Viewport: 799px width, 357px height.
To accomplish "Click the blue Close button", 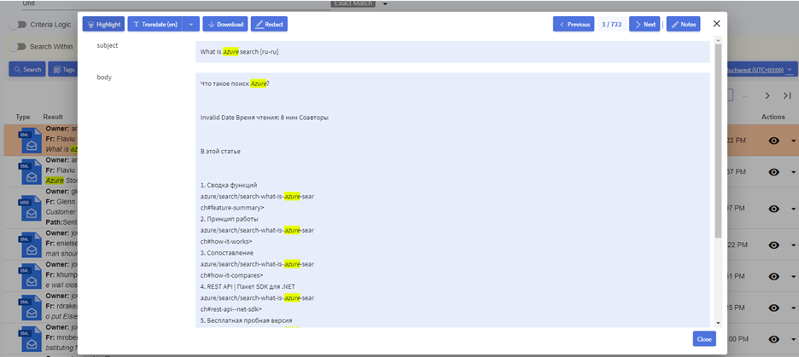I will pyautogui.click(x=704, y=339).
